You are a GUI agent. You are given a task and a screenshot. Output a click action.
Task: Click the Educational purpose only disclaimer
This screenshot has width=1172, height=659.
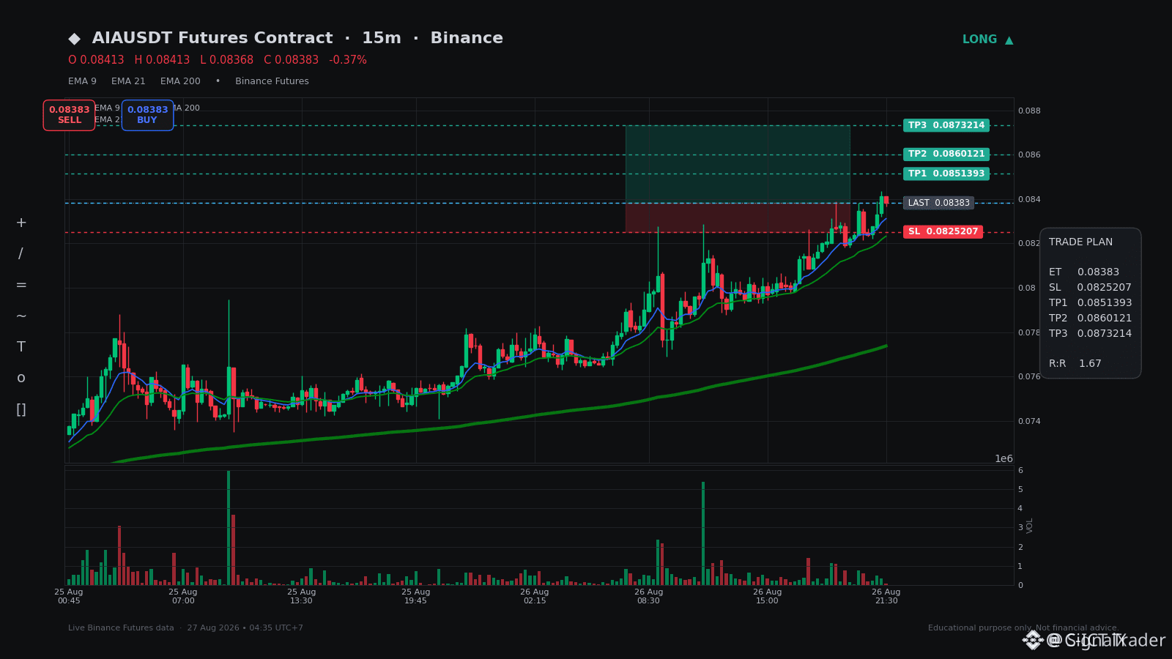pos(1023,628)
